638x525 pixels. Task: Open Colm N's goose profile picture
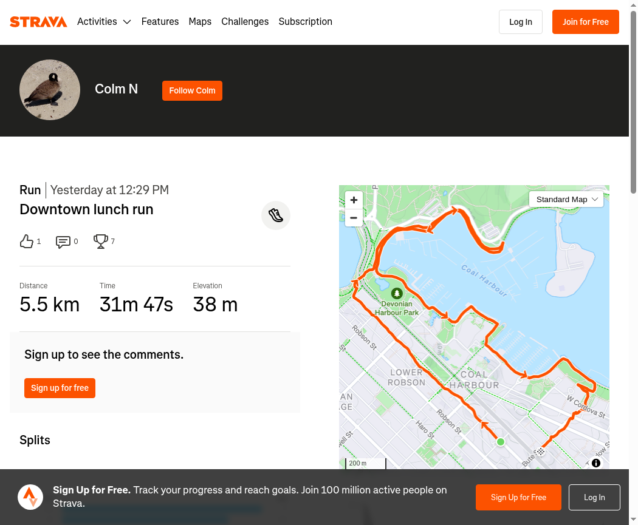click(x=50, y=90)
